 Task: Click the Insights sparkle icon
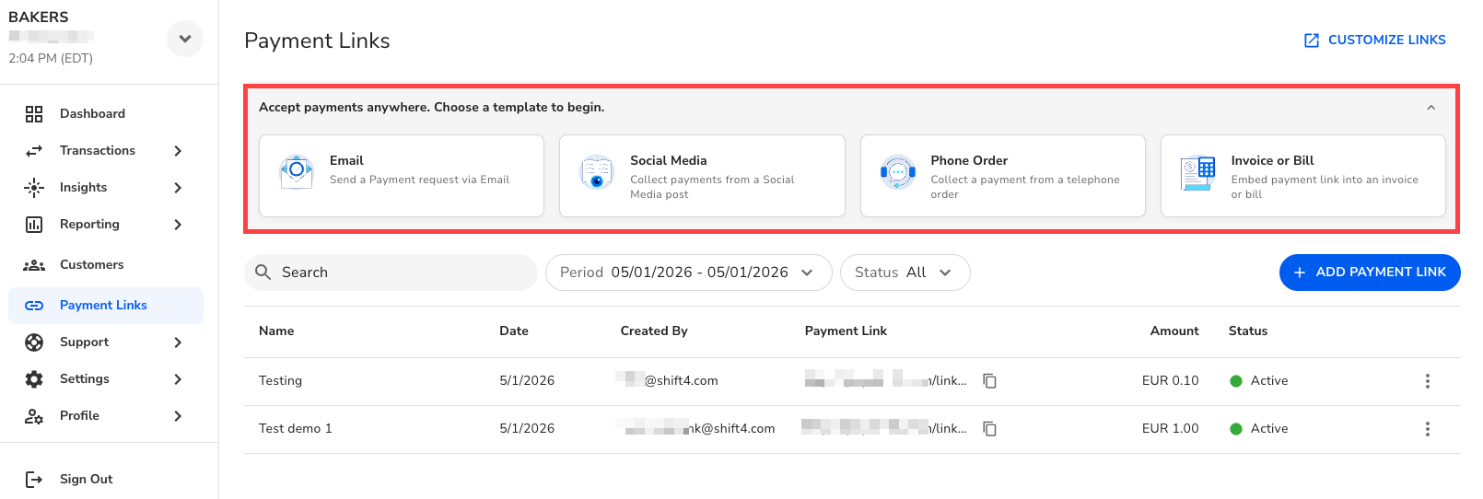pos(34,188)
